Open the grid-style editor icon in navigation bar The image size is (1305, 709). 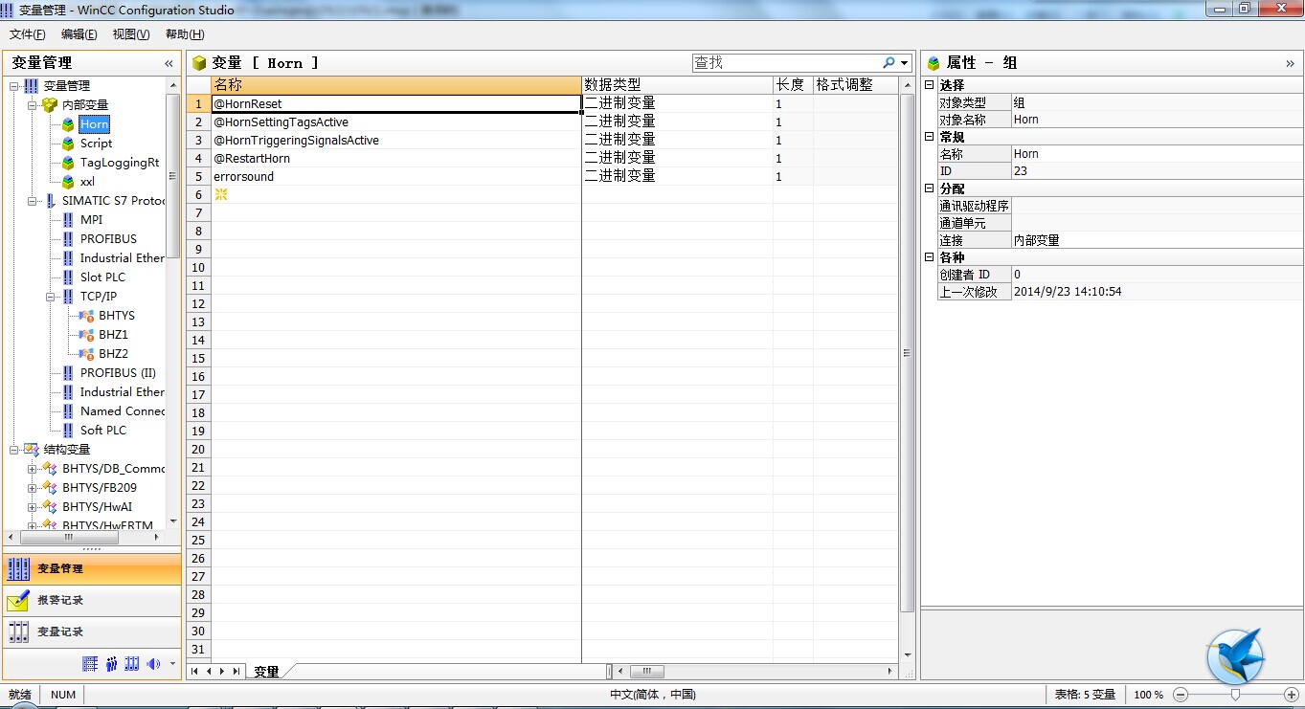pyautogui.click(x=90, y=663)
